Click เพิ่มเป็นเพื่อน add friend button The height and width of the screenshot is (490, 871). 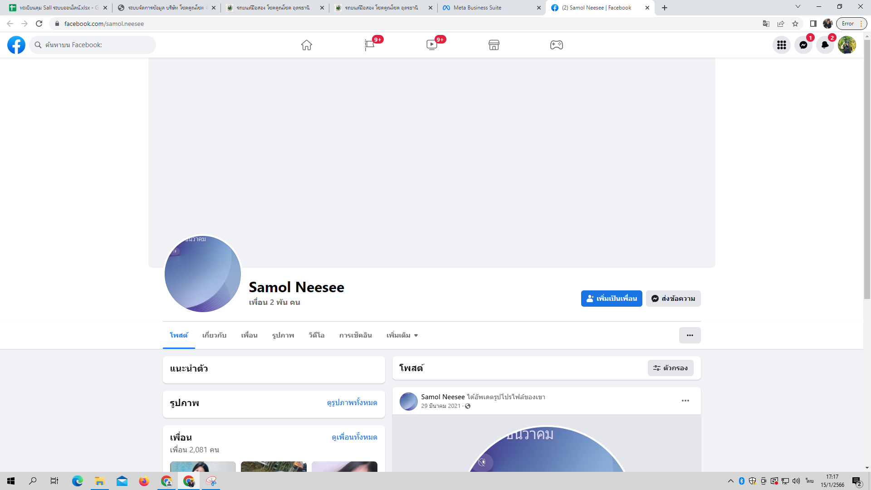pyautogui.click(x=611, y=299)
